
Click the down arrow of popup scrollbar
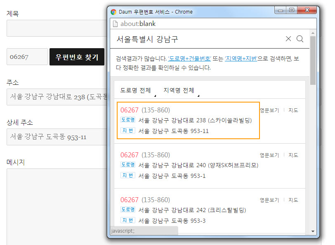pos(313,231)
